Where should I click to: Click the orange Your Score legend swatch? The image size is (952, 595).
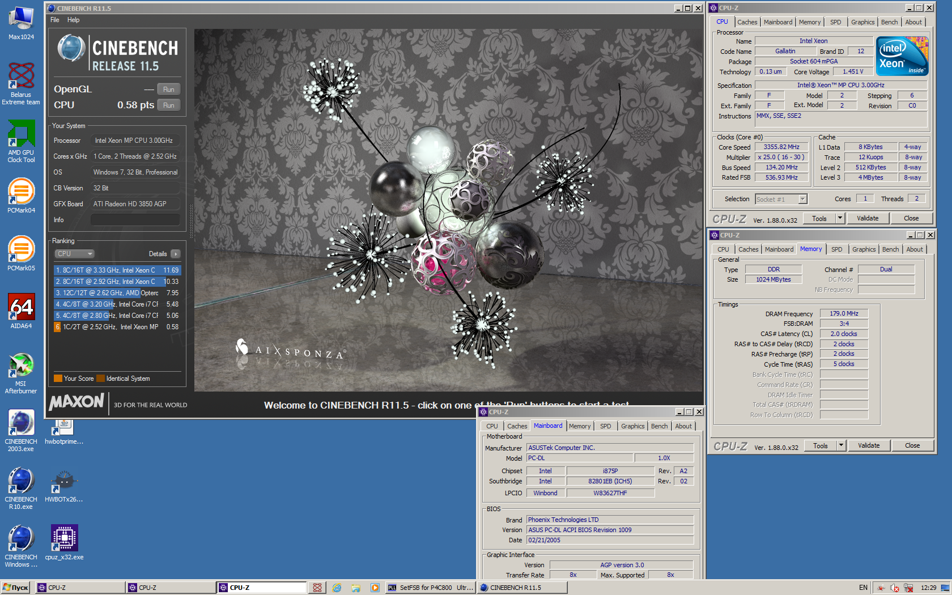tap(58, 379)
